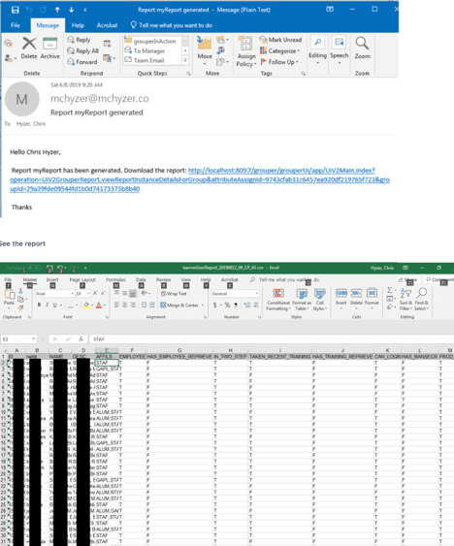The width and height of the screenshot is (454, 546).
Task: Toggle Italic formatting in Excel
Action: (47, 305)
